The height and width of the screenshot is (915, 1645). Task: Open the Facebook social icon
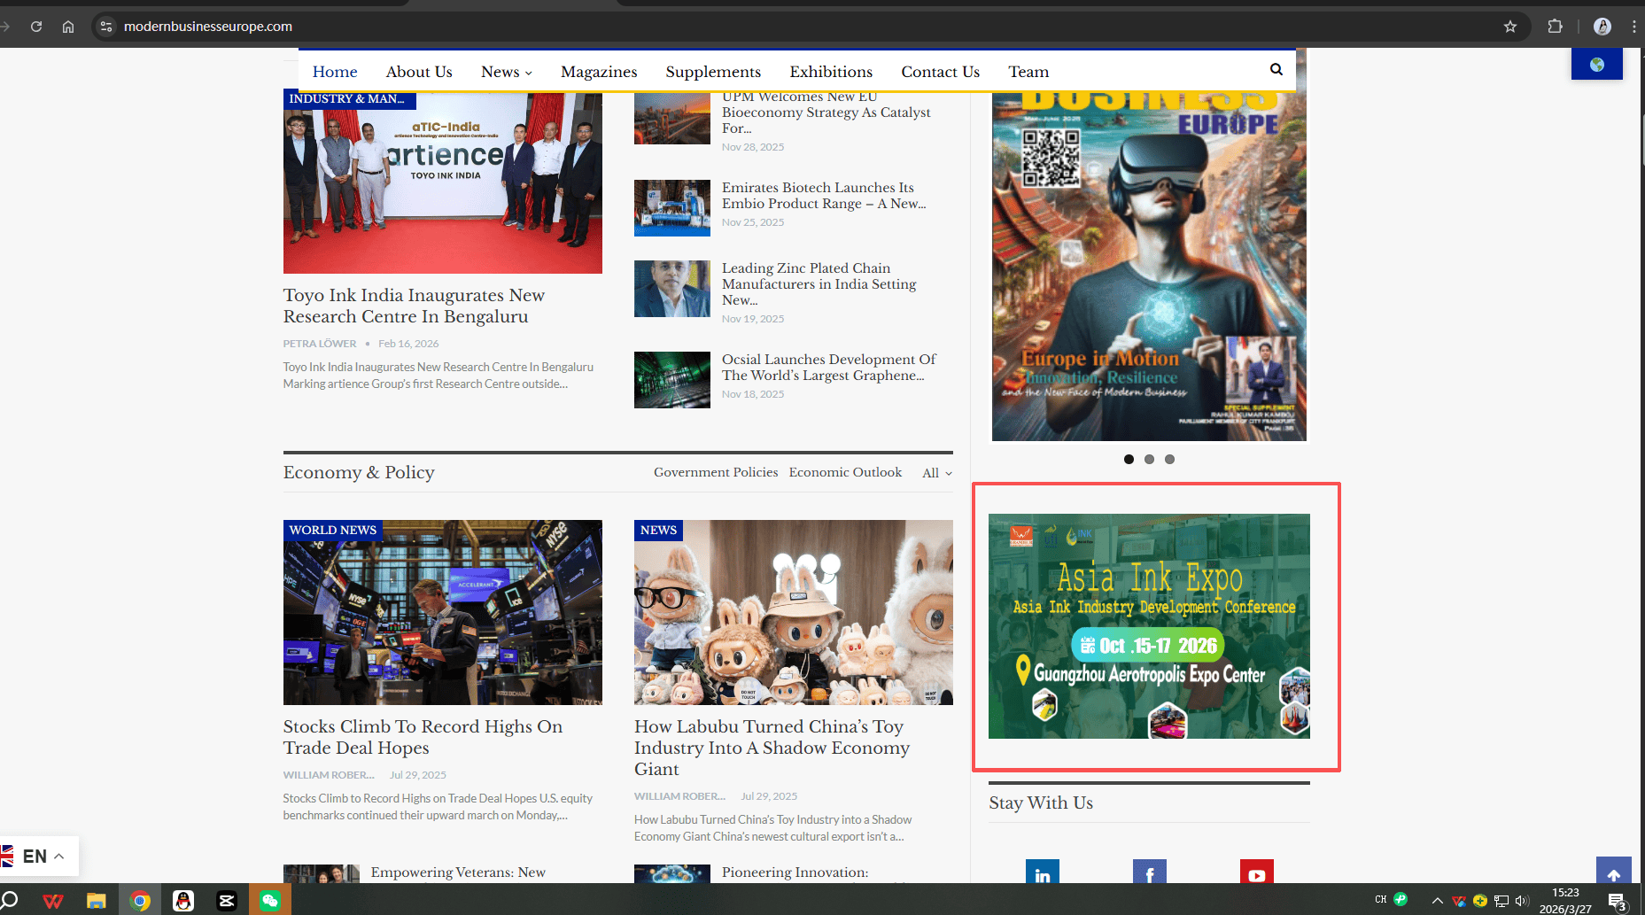pyautogui.click(x=1149, y=873)
